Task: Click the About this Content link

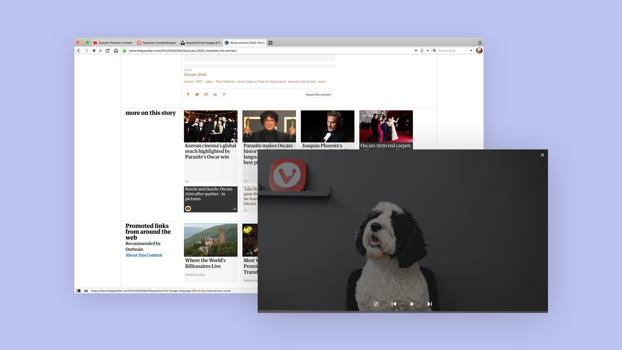Action: 144,255
